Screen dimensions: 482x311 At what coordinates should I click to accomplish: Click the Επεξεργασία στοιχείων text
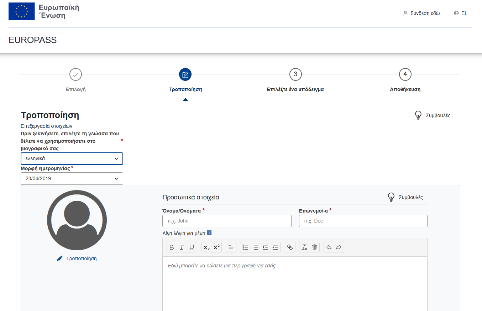click(47, 126)
